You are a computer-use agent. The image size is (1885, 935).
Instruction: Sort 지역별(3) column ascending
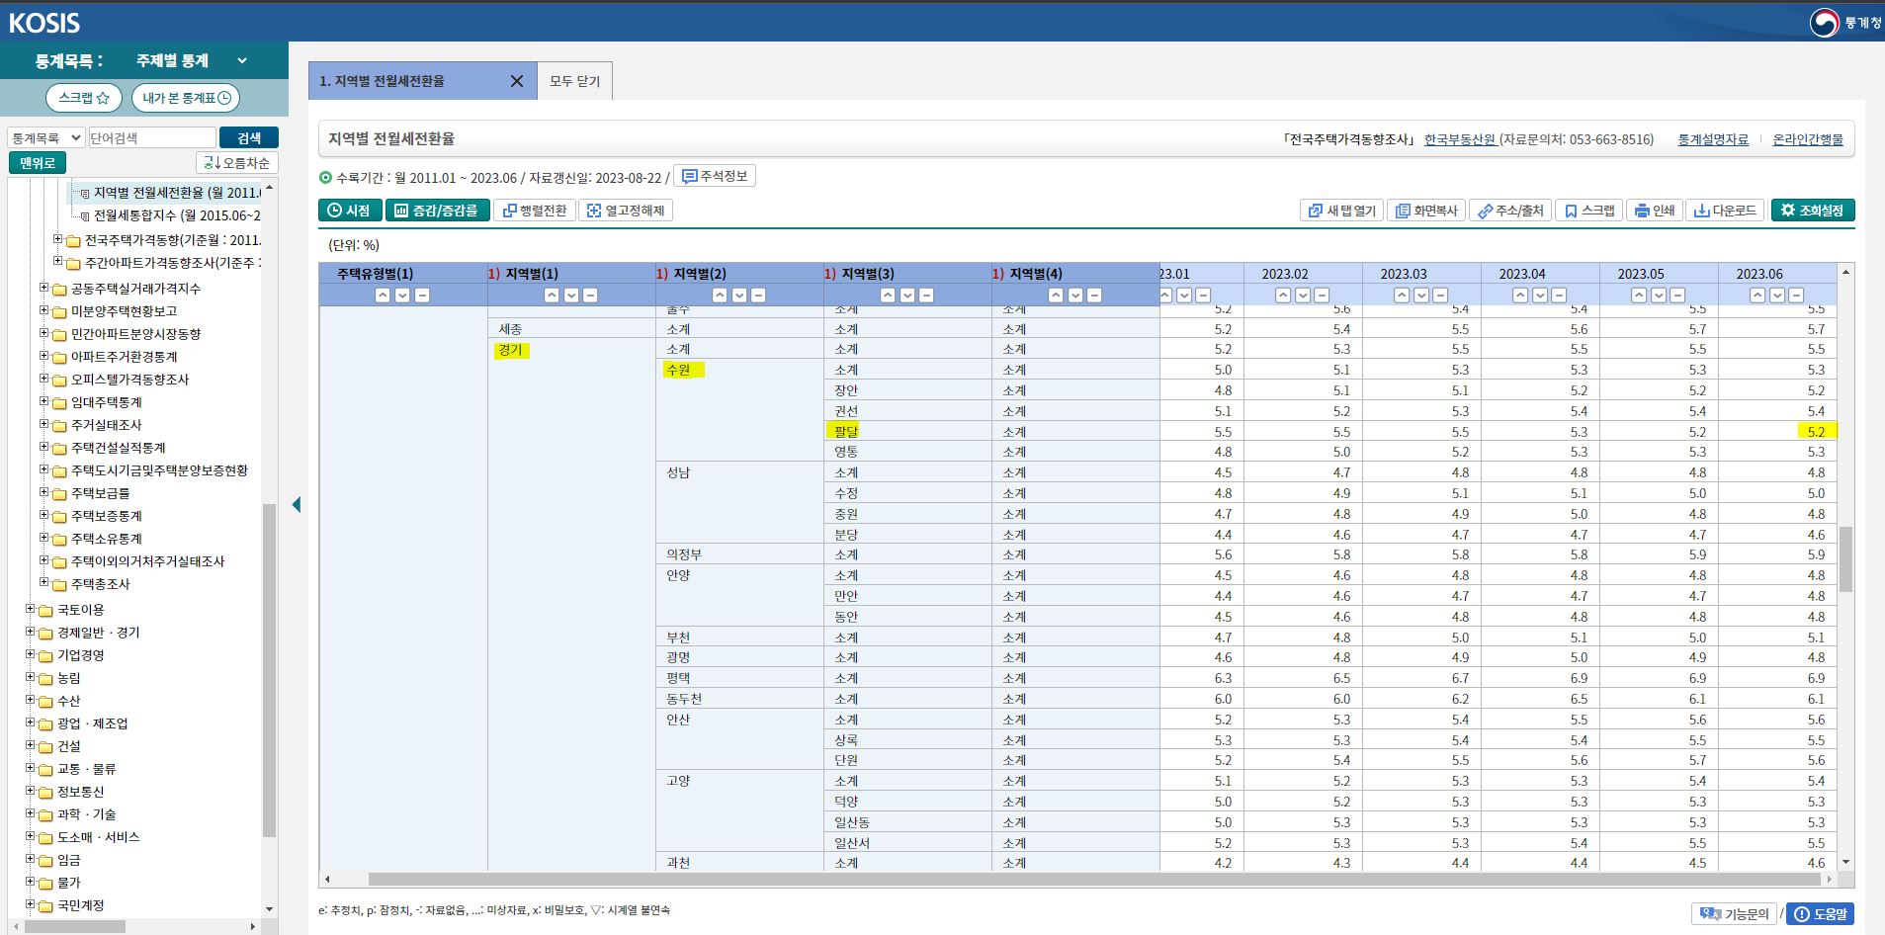click(x=887, y=295)
